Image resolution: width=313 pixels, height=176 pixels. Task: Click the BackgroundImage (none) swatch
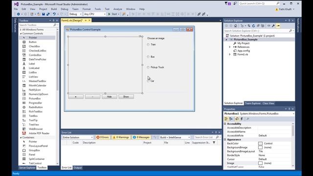(x=260, y=148)
